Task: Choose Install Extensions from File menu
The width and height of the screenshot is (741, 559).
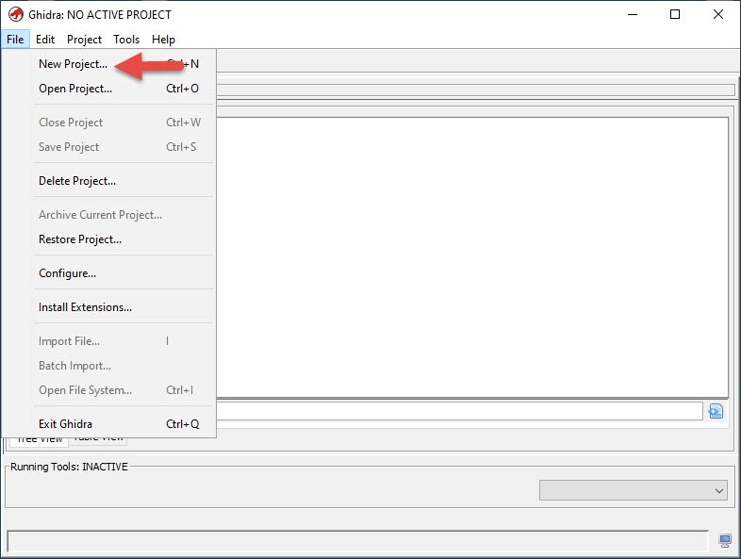Action: (x=85, y=307)
